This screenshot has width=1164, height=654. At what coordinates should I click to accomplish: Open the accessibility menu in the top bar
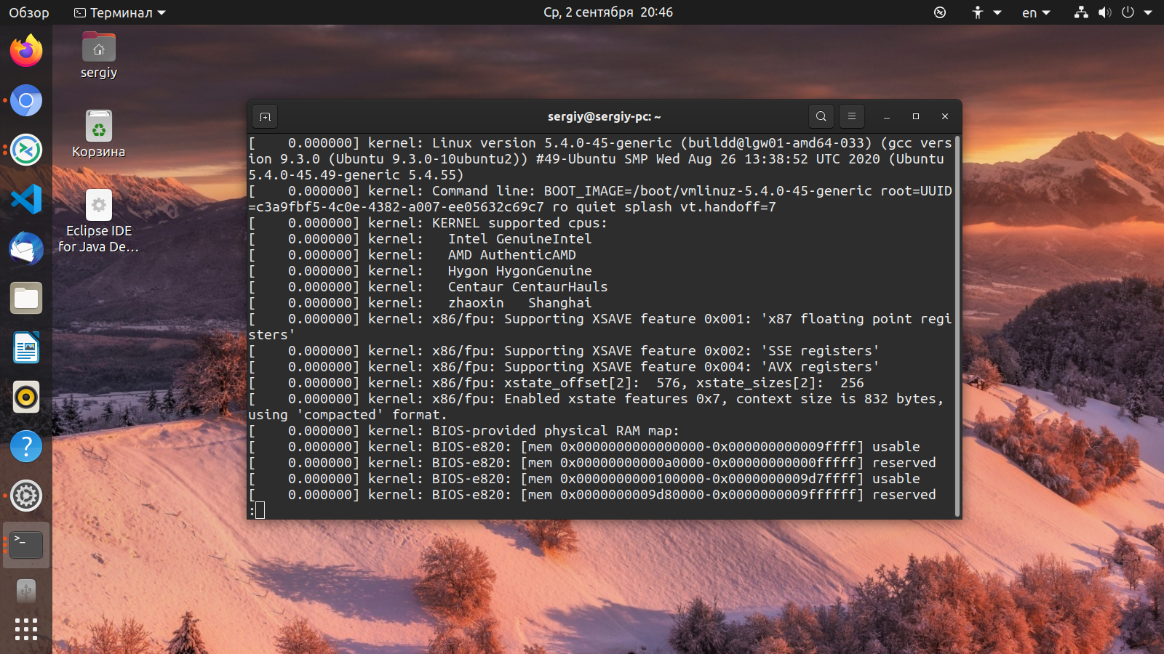tap(986, 12)
